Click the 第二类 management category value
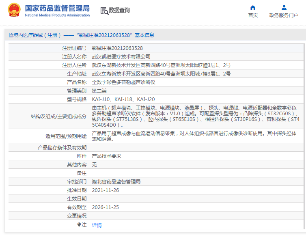The image size is (306, 235). pyautogui.click(x=99, y=91)
